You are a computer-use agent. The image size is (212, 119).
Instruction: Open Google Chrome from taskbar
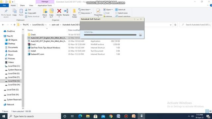click(x=111, y=116)
